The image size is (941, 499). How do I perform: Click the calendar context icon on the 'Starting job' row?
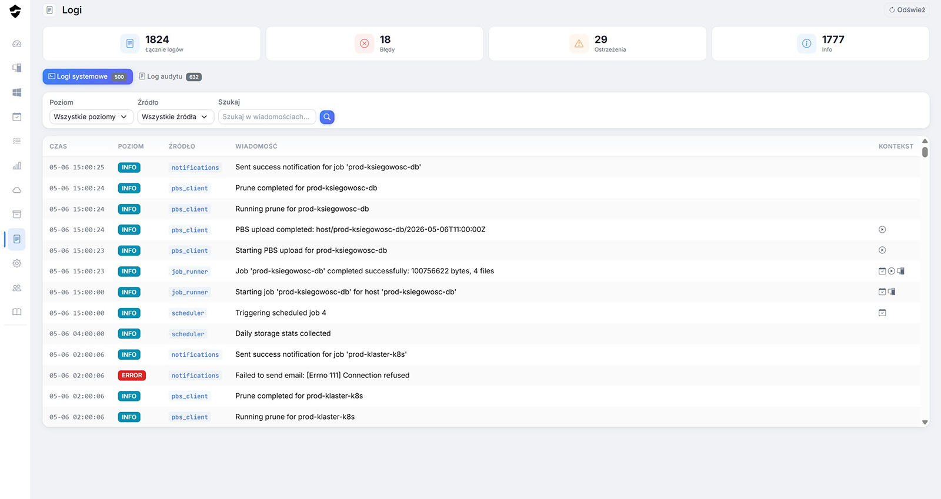click(882, 292)
